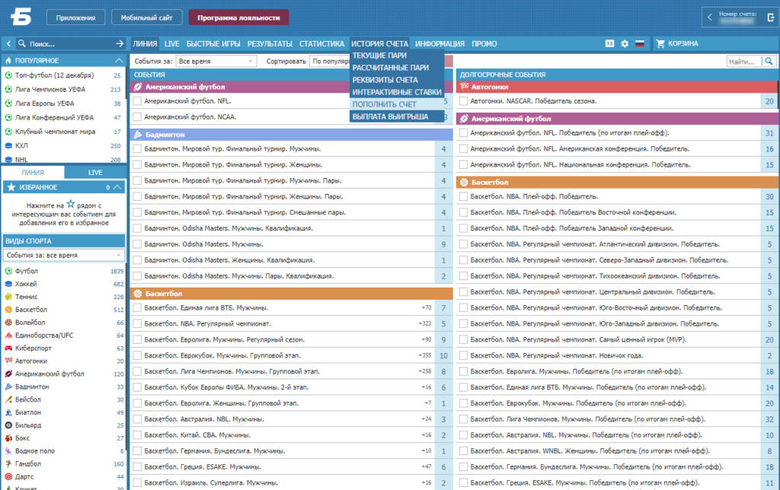Switch to the LIVE tab in the sidebar
The width and height of the screenshot is (780, 490).
coord(95,173)
